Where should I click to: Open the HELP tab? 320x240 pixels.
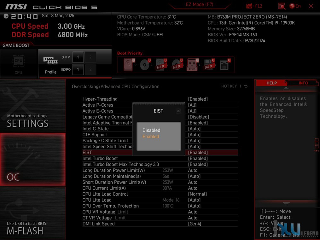(271, 83)
